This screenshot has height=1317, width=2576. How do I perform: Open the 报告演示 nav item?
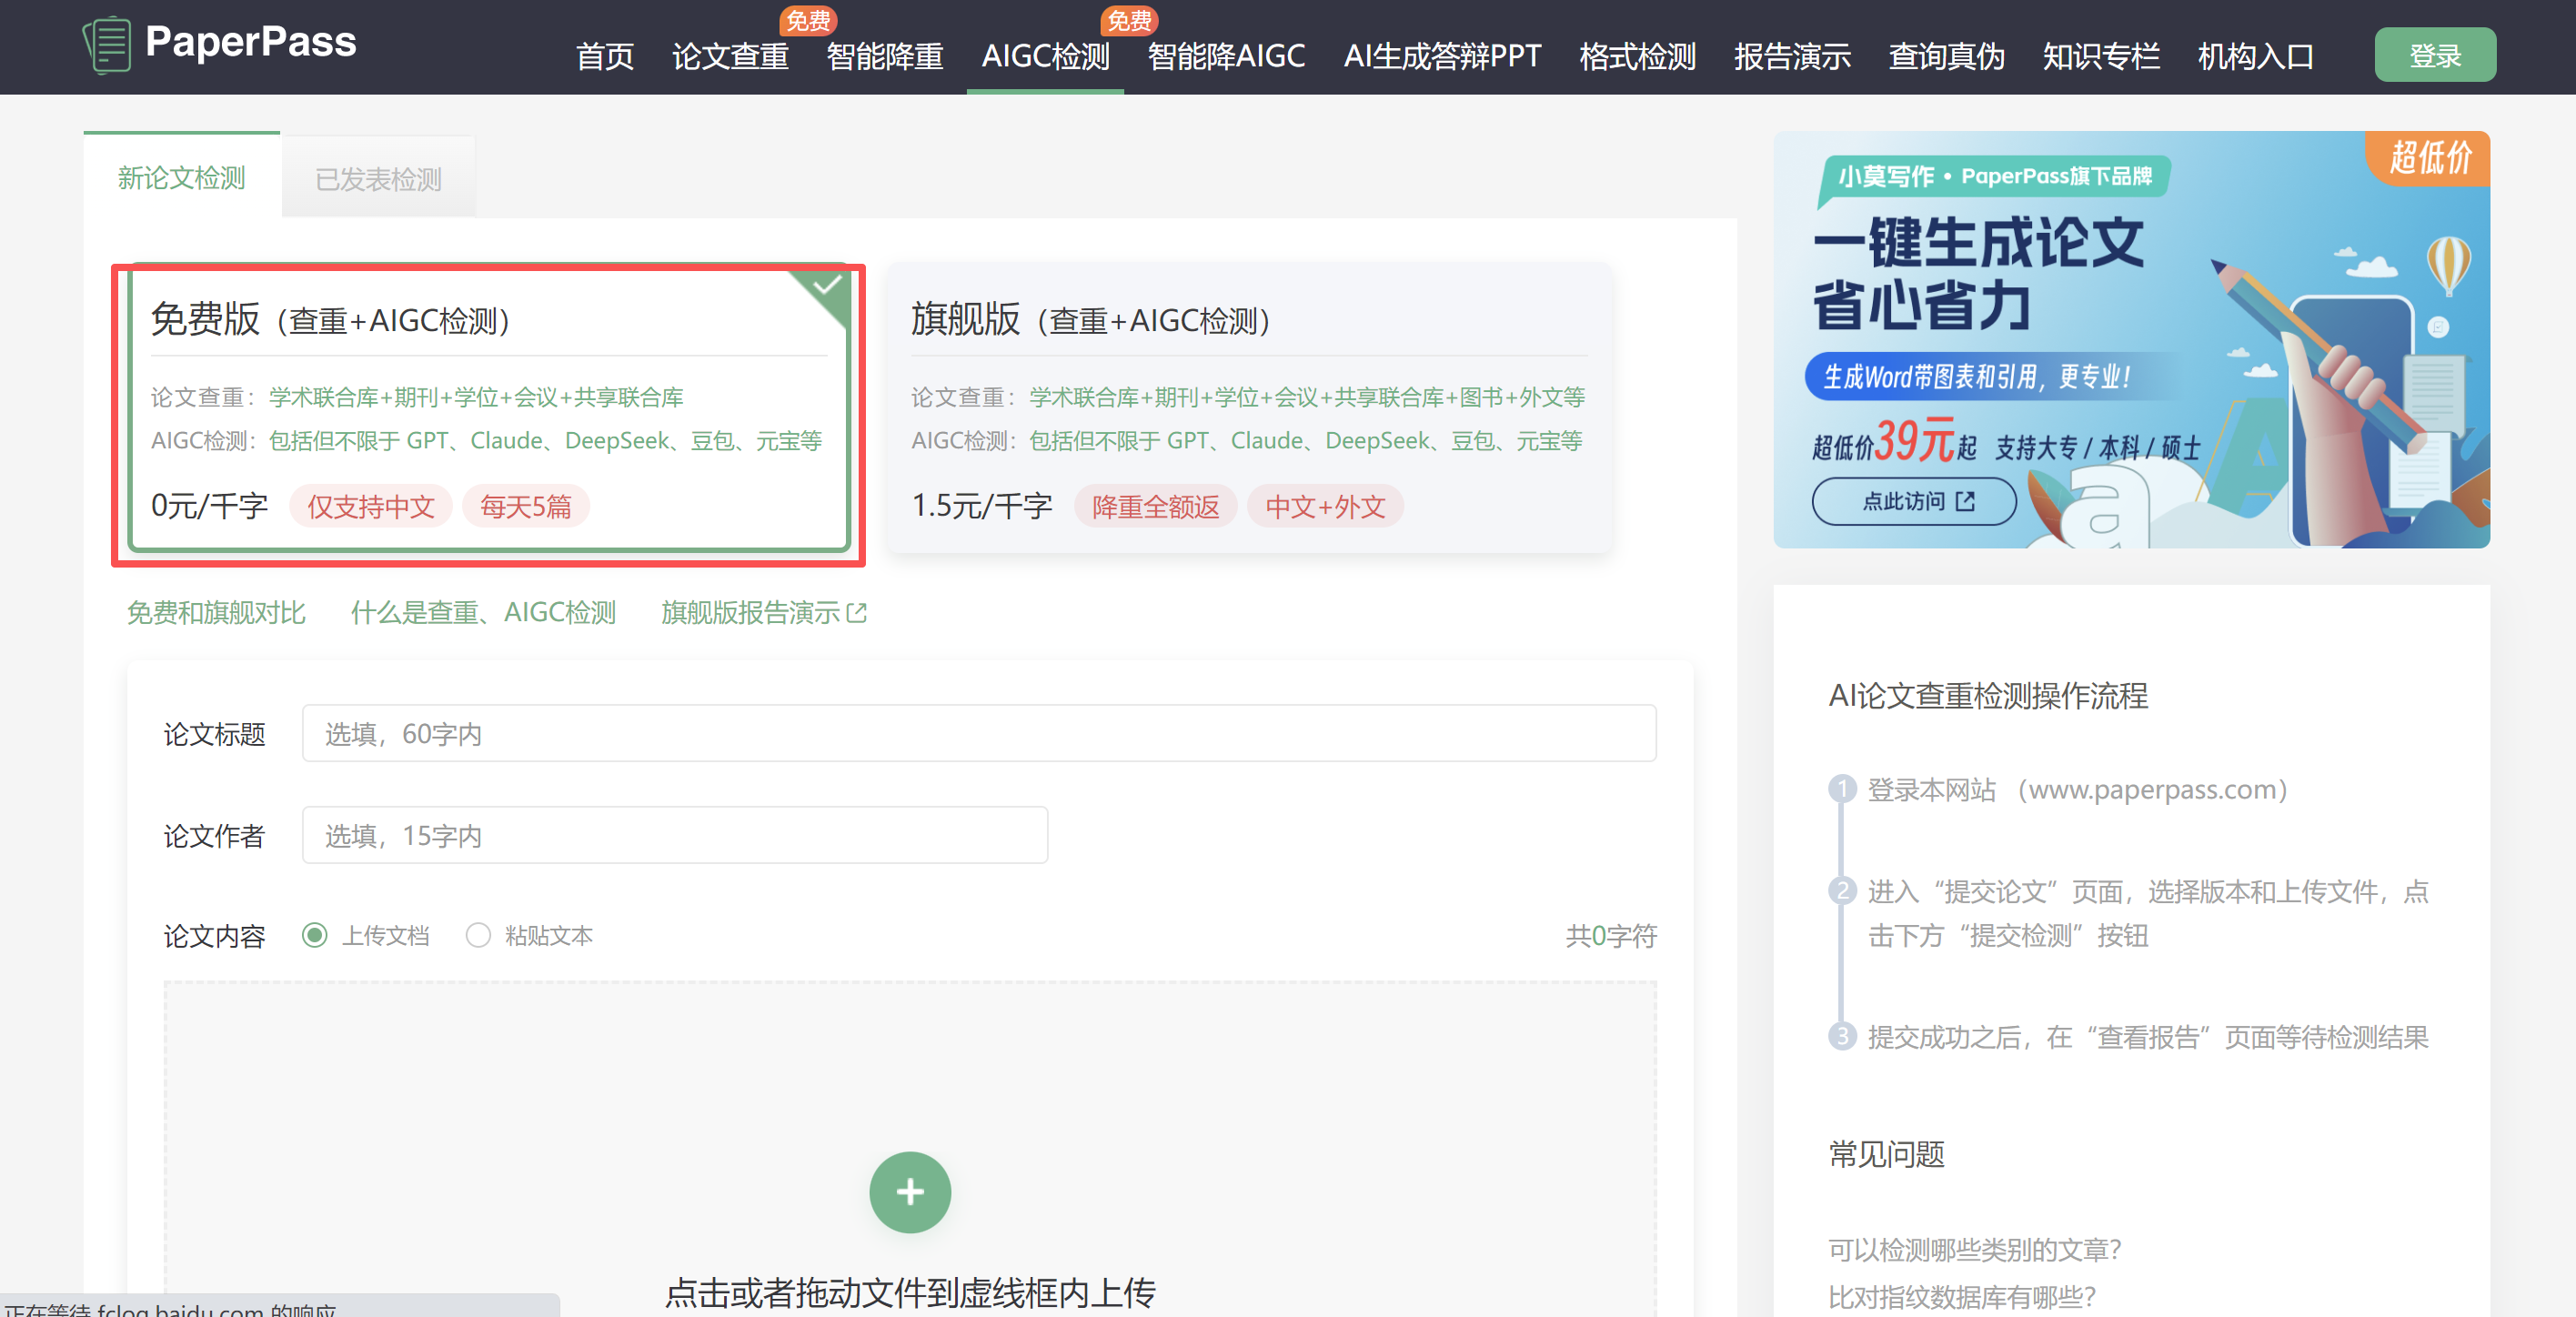(1792, 57)
